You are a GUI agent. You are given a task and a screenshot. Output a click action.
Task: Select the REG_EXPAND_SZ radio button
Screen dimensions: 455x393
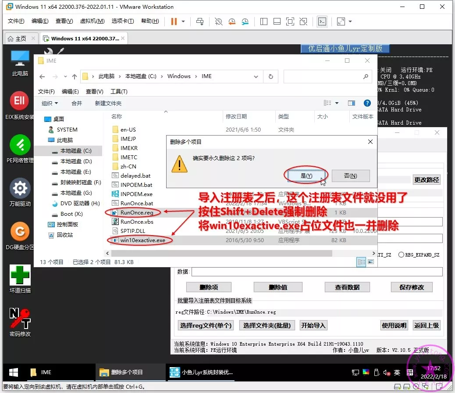click(401, 255)
